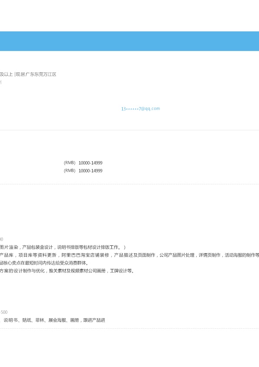Select the first (RMB) label
Image resolution: width=259 pixels, height=367 pixels.
tap(70, 163)
